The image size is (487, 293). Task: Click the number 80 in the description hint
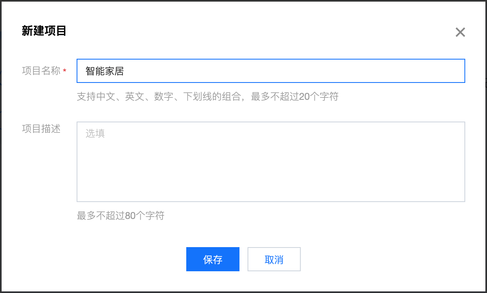tap(130, 216)
